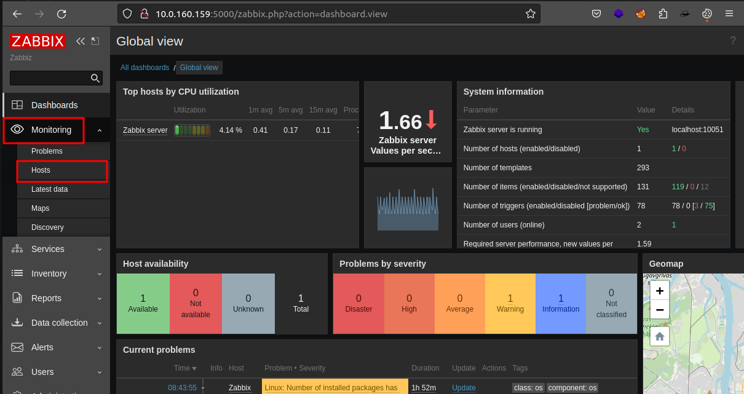Open Discovery under Monitoring
The height and width of the screenshot is (394, 744).
pyautogui.click(x=47, y=227)
